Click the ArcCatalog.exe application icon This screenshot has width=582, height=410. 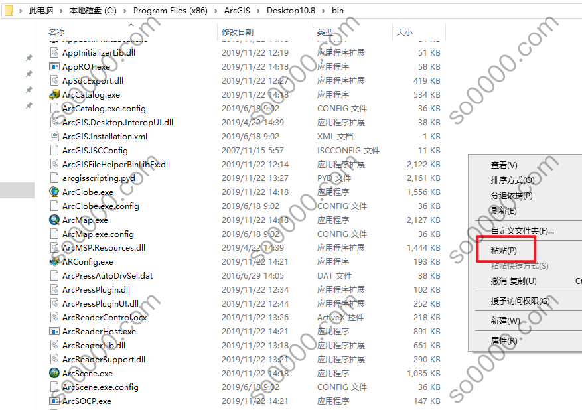click(x=54, y=95)
